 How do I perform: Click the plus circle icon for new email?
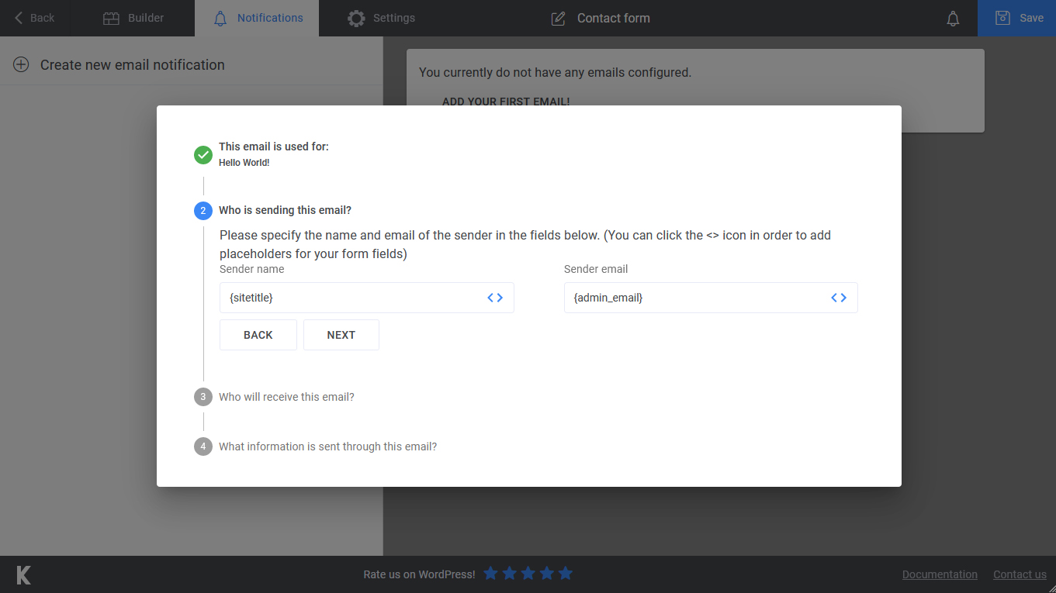click(21, 65)
